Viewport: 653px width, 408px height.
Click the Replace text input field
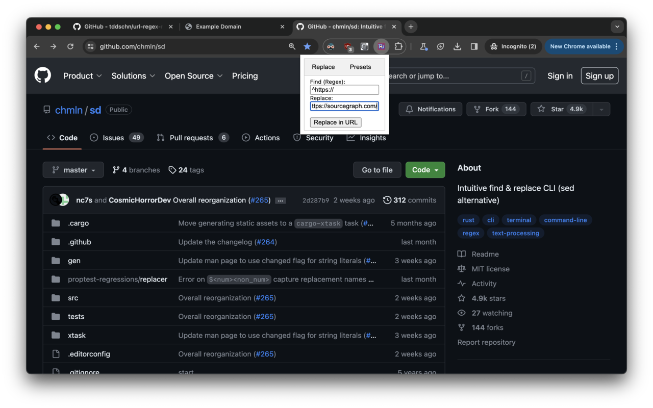344,106
